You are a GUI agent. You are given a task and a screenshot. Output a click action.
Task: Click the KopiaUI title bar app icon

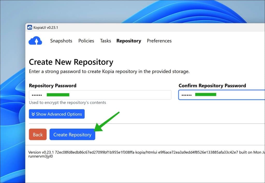pyautogui.click(x=30, y=27)
